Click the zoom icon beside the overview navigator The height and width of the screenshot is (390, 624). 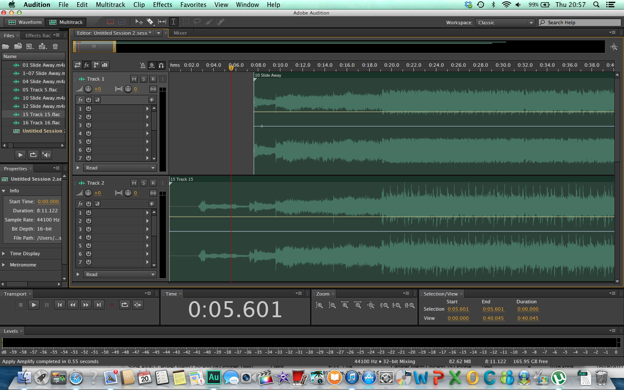click(614, 47)
